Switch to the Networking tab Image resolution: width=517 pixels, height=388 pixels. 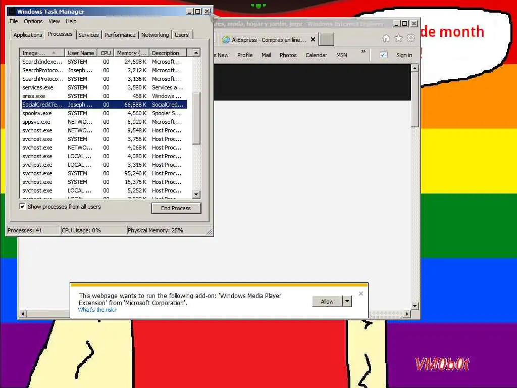(155, 35)
